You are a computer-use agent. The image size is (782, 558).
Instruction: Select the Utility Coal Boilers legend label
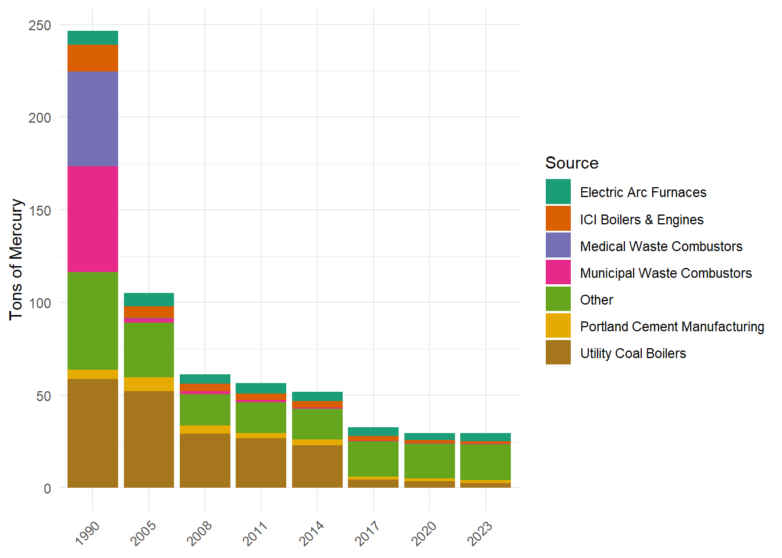tap(633, 353)
